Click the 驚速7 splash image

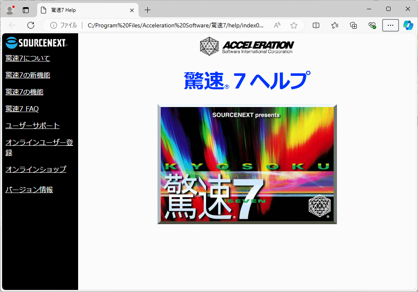pos(247,164)
